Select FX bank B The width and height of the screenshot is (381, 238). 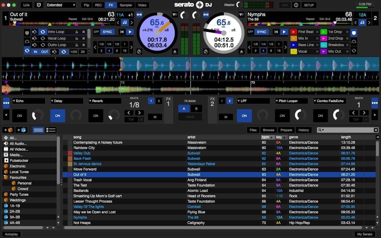point(196,108)
